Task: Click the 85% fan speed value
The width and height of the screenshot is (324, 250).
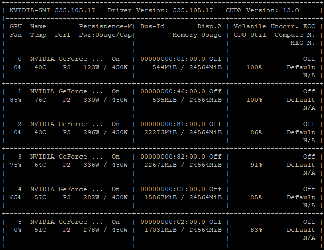Action: (16, 100)
